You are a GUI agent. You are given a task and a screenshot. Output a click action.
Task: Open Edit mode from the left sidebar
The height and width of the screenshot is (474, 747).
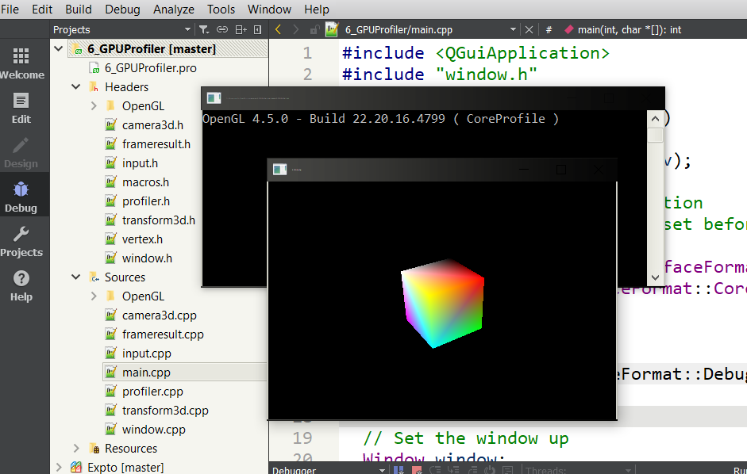[x=21, y=107]
